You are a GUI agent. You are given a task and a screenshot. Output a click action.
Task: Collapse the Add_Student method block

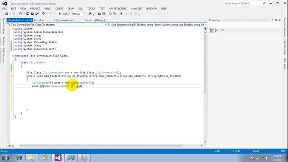(13, 76)
